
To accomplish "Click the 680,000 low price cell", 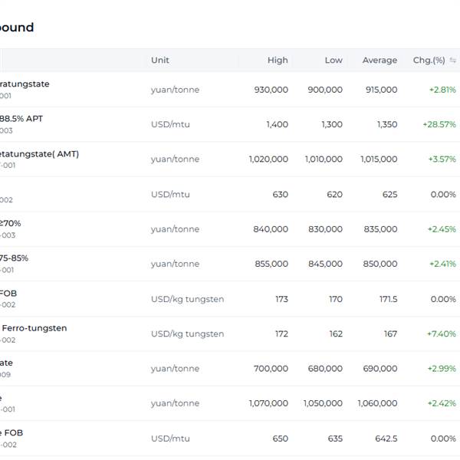I will [x=324, y=369].
